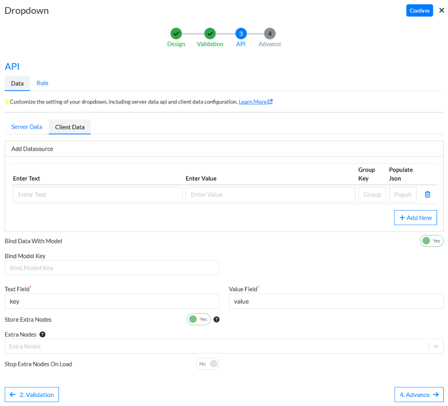Enable Stop Extra Nodes On Load
This screenshot has width=448, height=406.
(x=207, y=364)
